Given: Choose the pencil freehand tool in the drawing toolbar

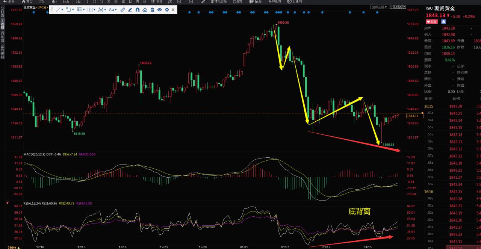Looking at the screenshot, I should [130, 10].
